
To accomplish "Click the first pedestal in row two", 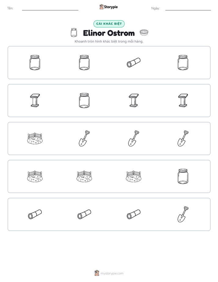I will (35, 100).
